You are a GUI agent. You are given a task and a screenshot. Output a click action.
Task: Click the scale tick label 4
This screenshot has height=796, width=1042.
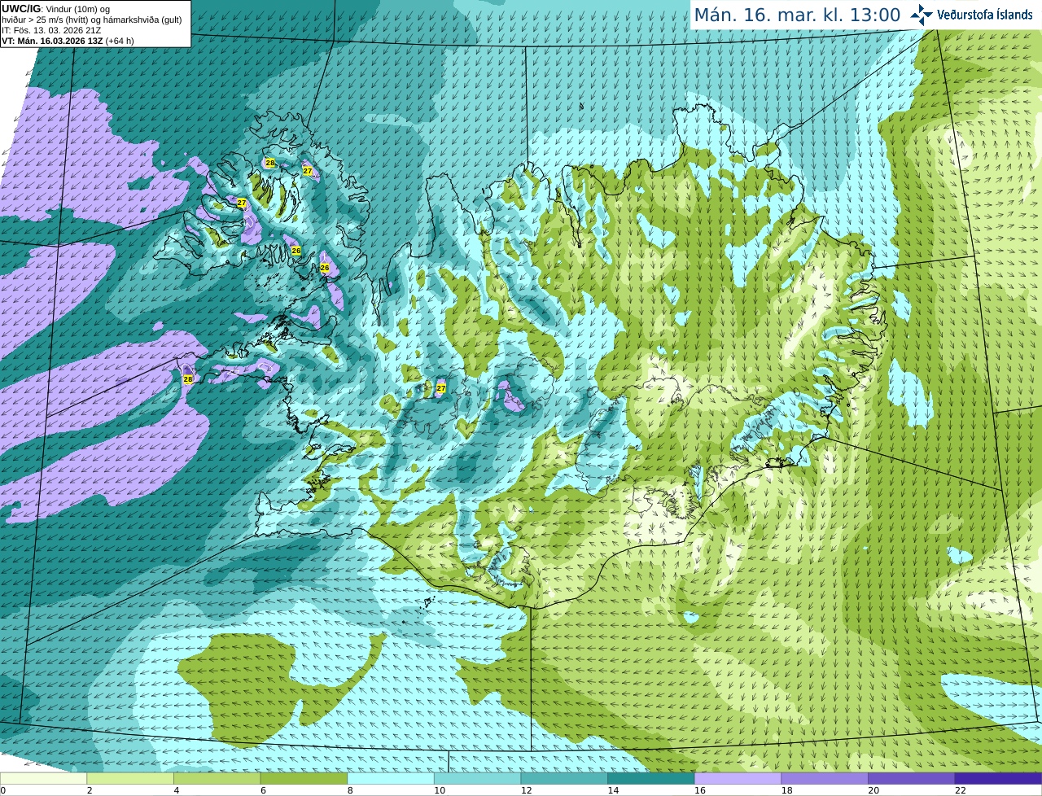(177, 790)
